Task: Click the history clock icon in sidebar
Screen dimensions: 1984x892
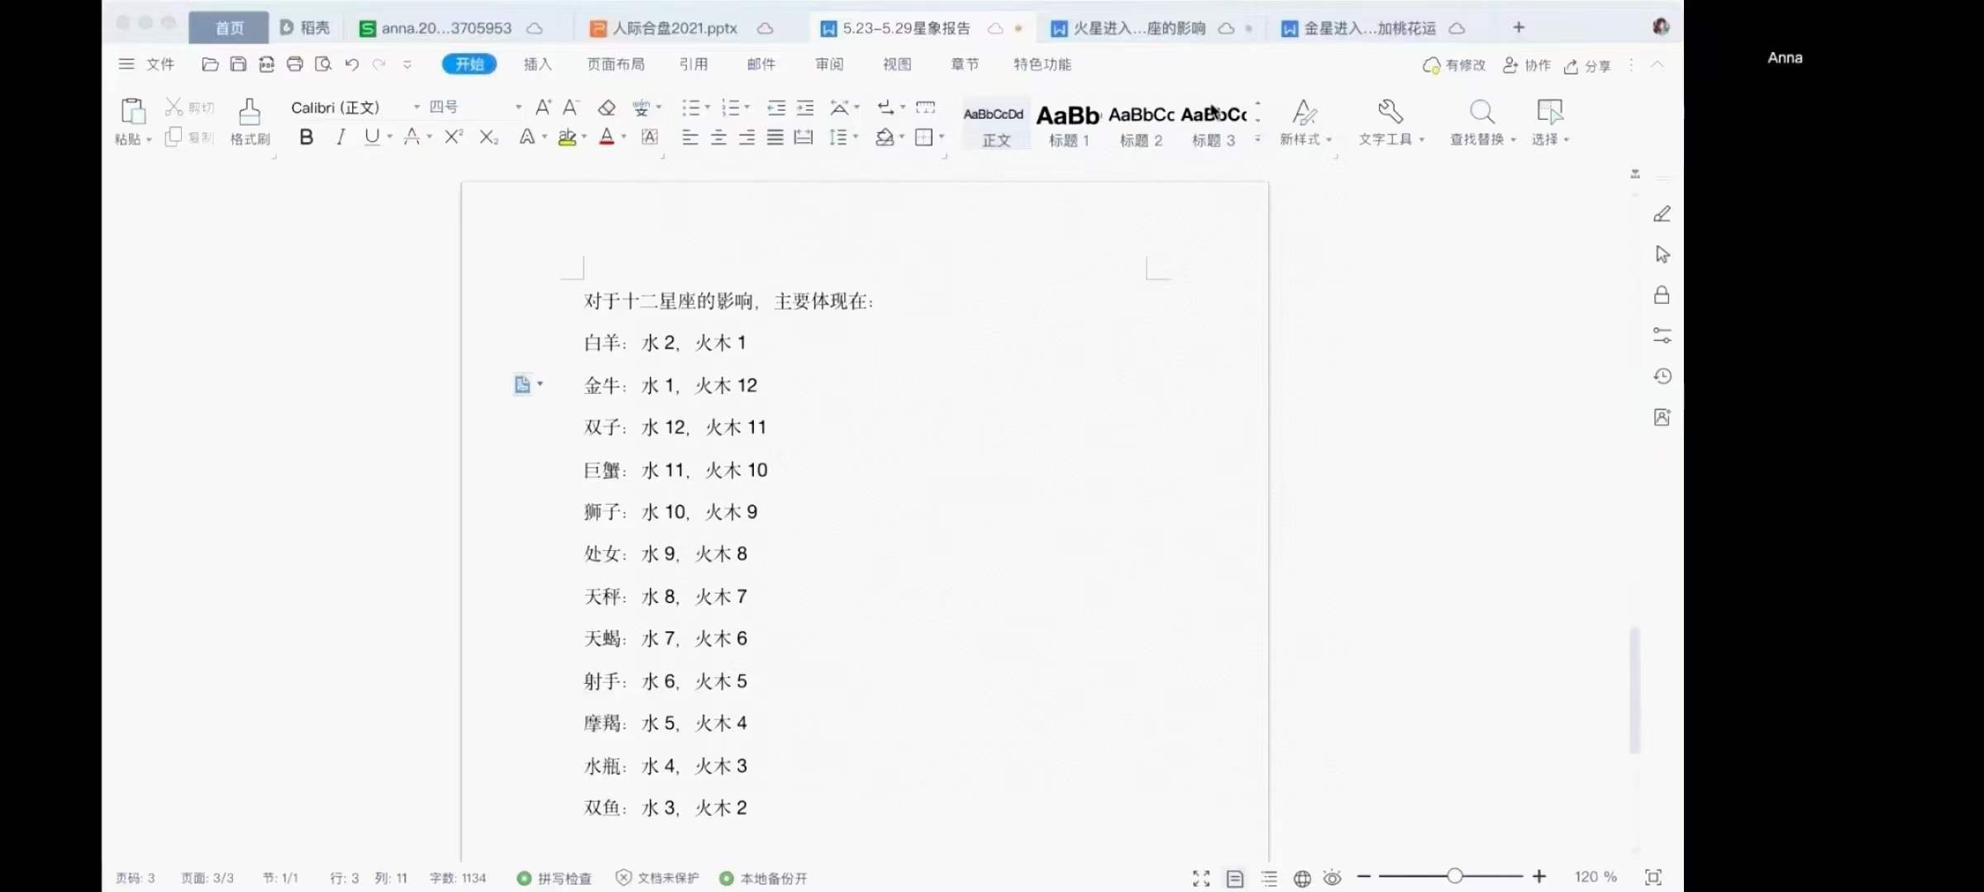Action: (x=1662, y=376)
